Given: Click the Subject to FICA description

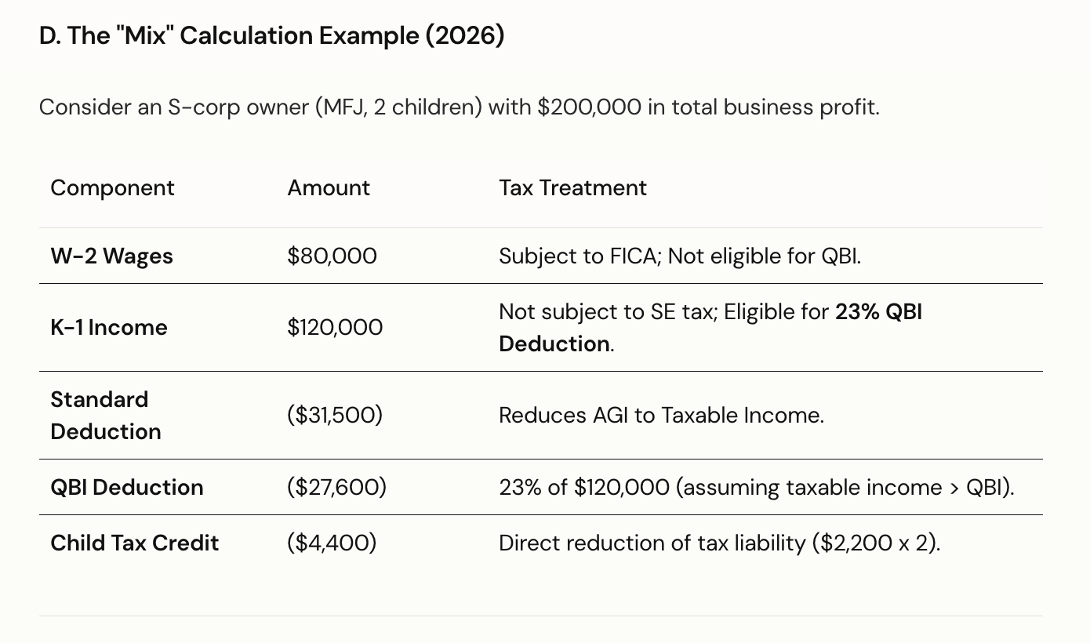Looking at the screenshot, I should (x=680, y=256).
